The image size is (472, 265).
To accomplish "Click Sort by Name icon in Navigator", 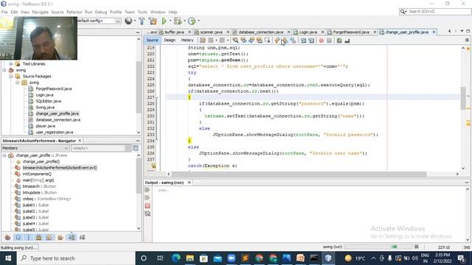I will pos(72,237).
